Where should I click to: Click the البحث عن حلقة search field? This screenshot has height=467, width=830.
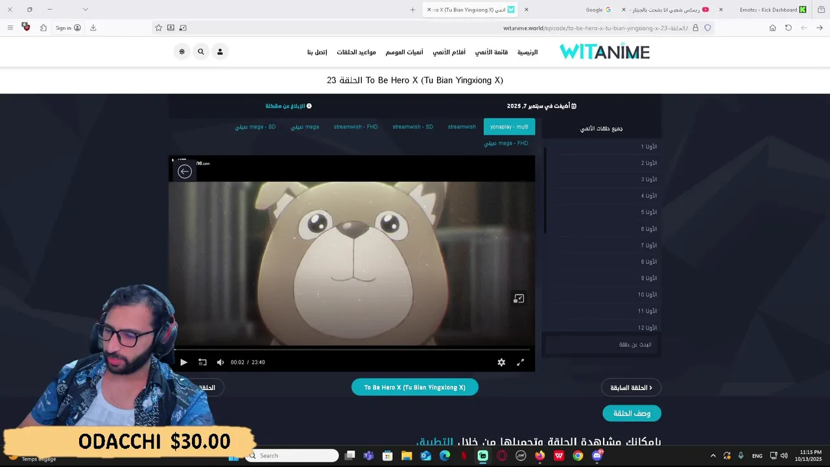[x=602, y=344]
